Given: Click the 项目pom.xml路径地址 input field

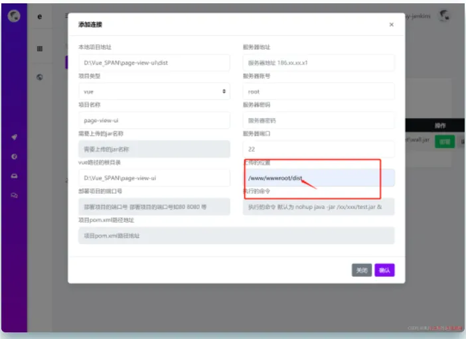Looking at the screenshot, I should (x=236, y=236).
